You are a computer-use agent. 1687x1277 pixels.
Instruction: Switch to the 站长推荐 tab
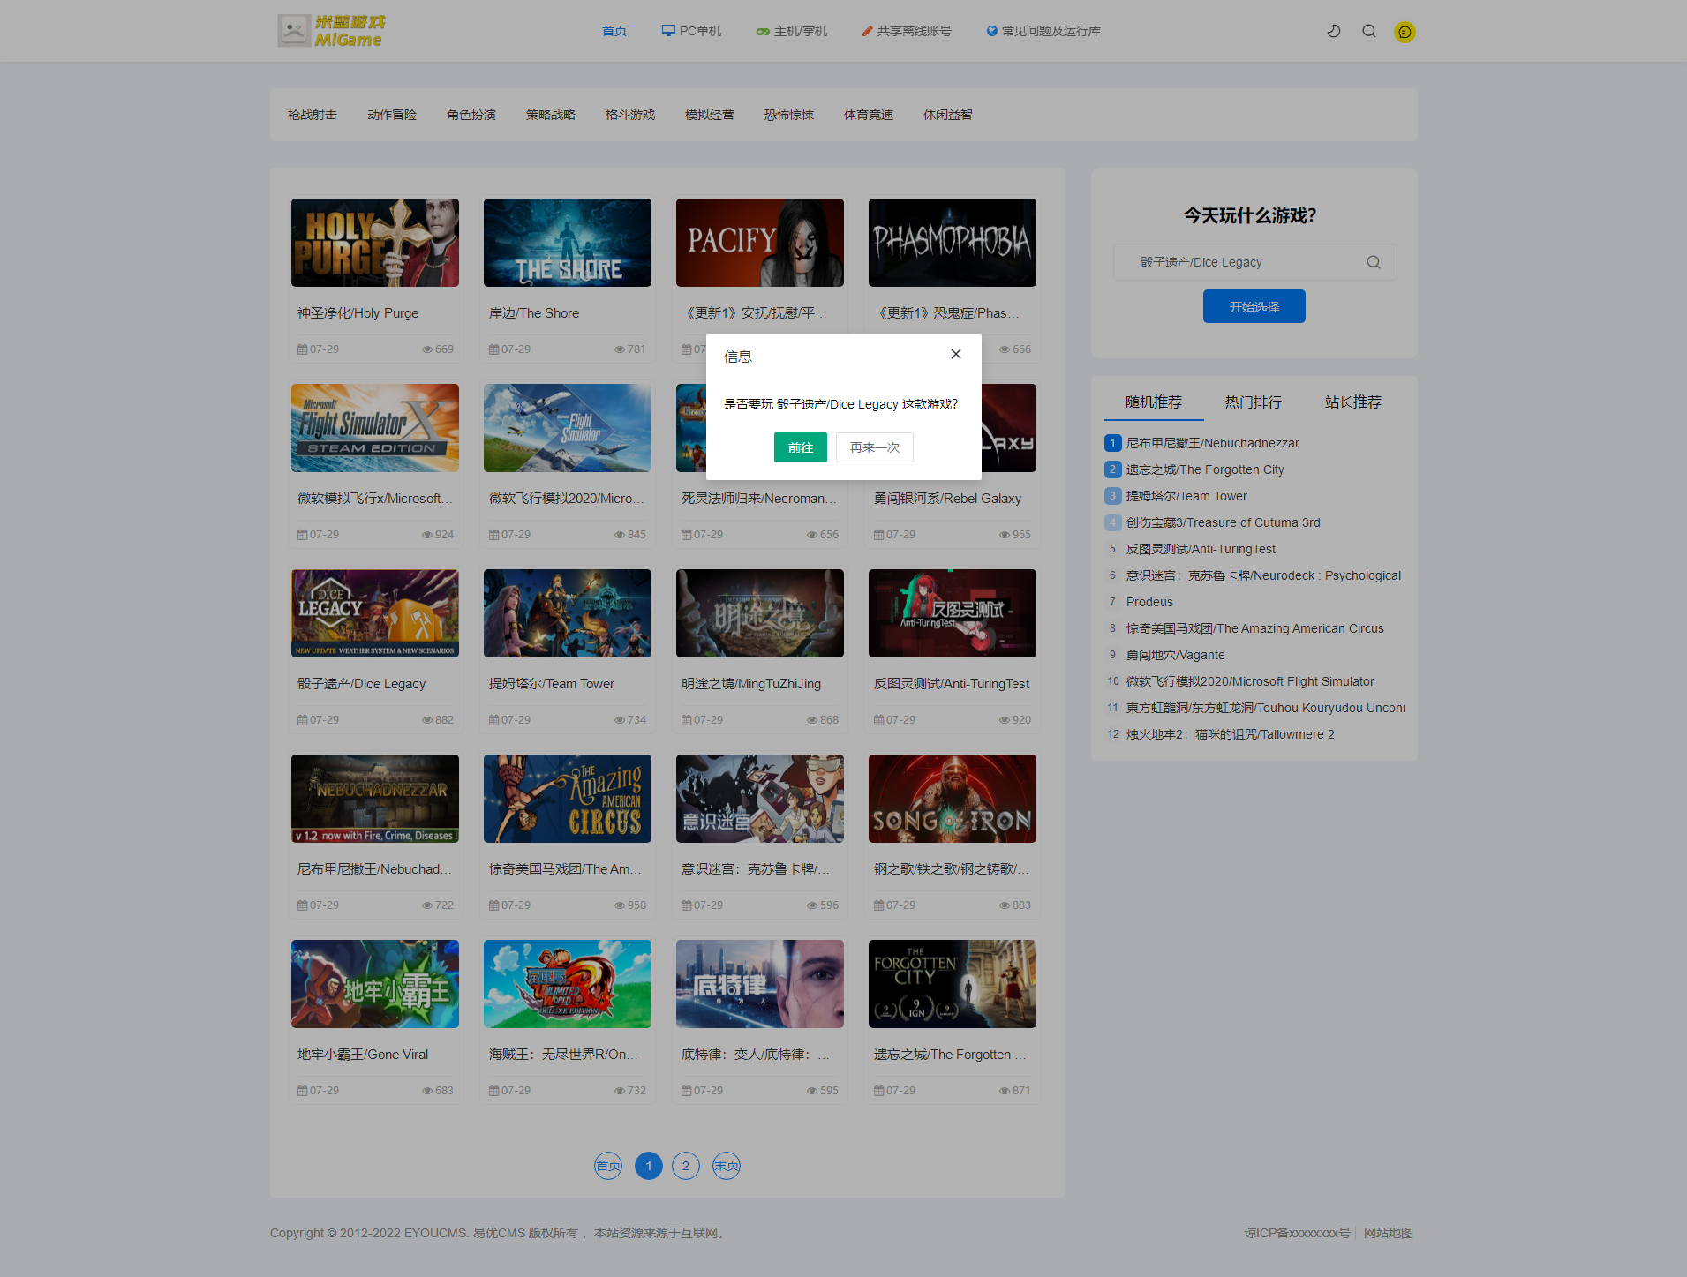click(1353, 402)
